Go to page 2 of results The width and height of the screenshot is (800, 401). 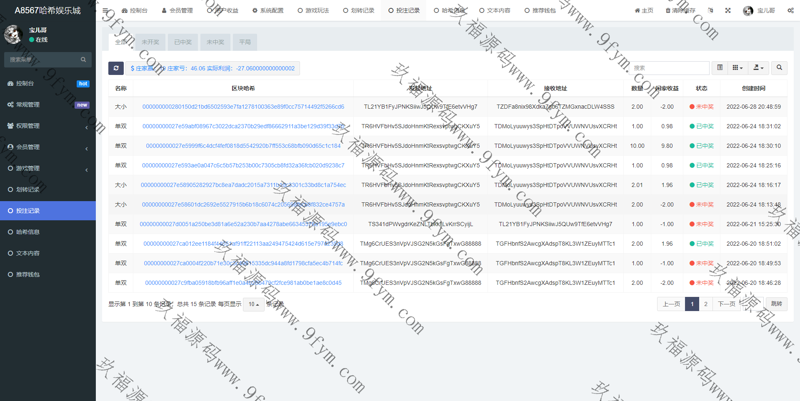(x=706, y=304)
